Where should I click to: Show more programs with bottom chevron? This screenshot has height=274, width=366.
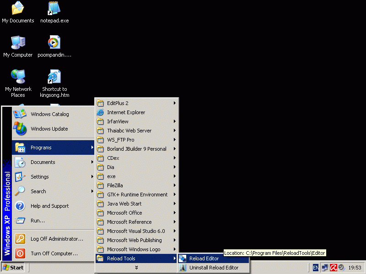click(136, 268)
